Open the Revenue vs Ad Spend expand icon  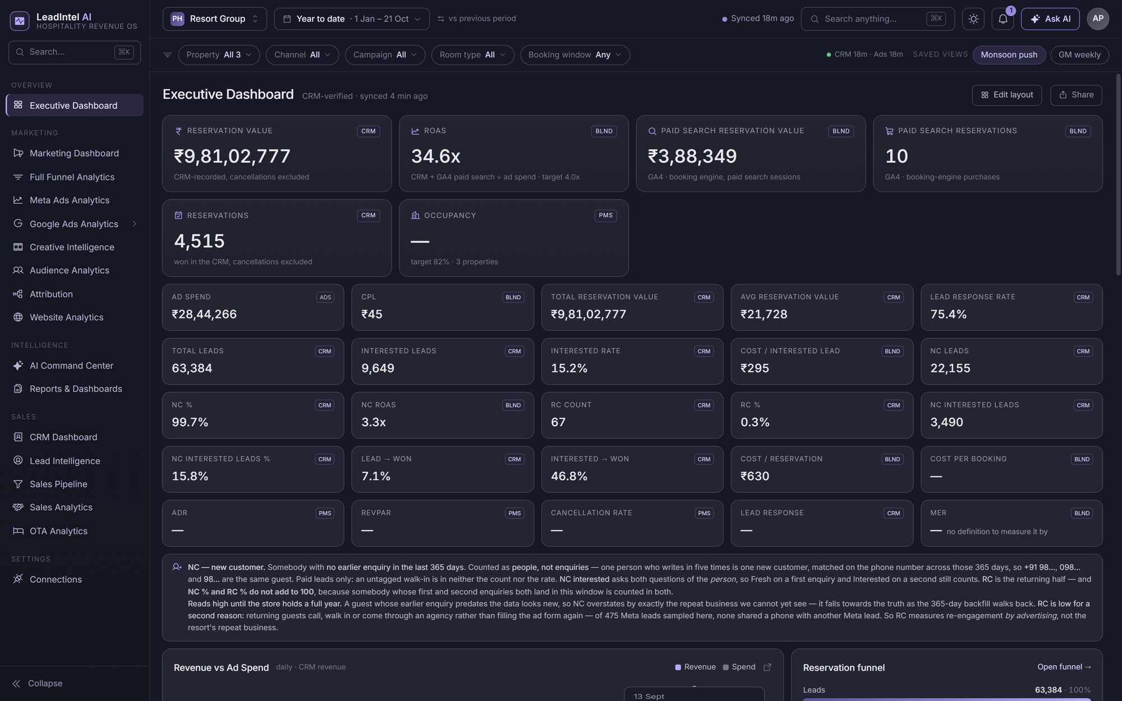coord(767,667)
